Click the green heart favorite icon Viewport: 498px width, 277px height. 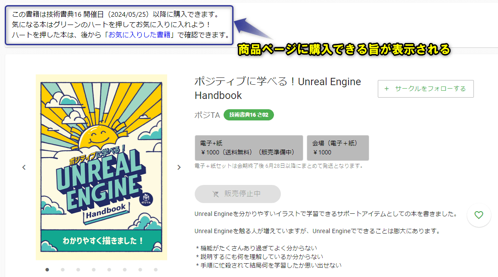pos(479,215)
